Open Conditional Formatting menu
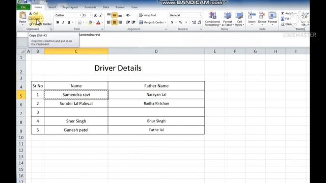 click(212, 19)
